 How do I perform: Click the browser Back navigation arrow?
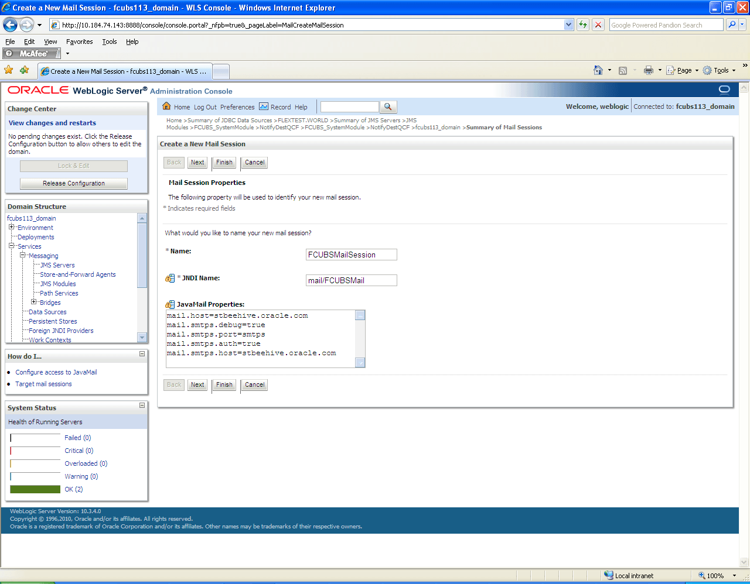click(10, 25)
